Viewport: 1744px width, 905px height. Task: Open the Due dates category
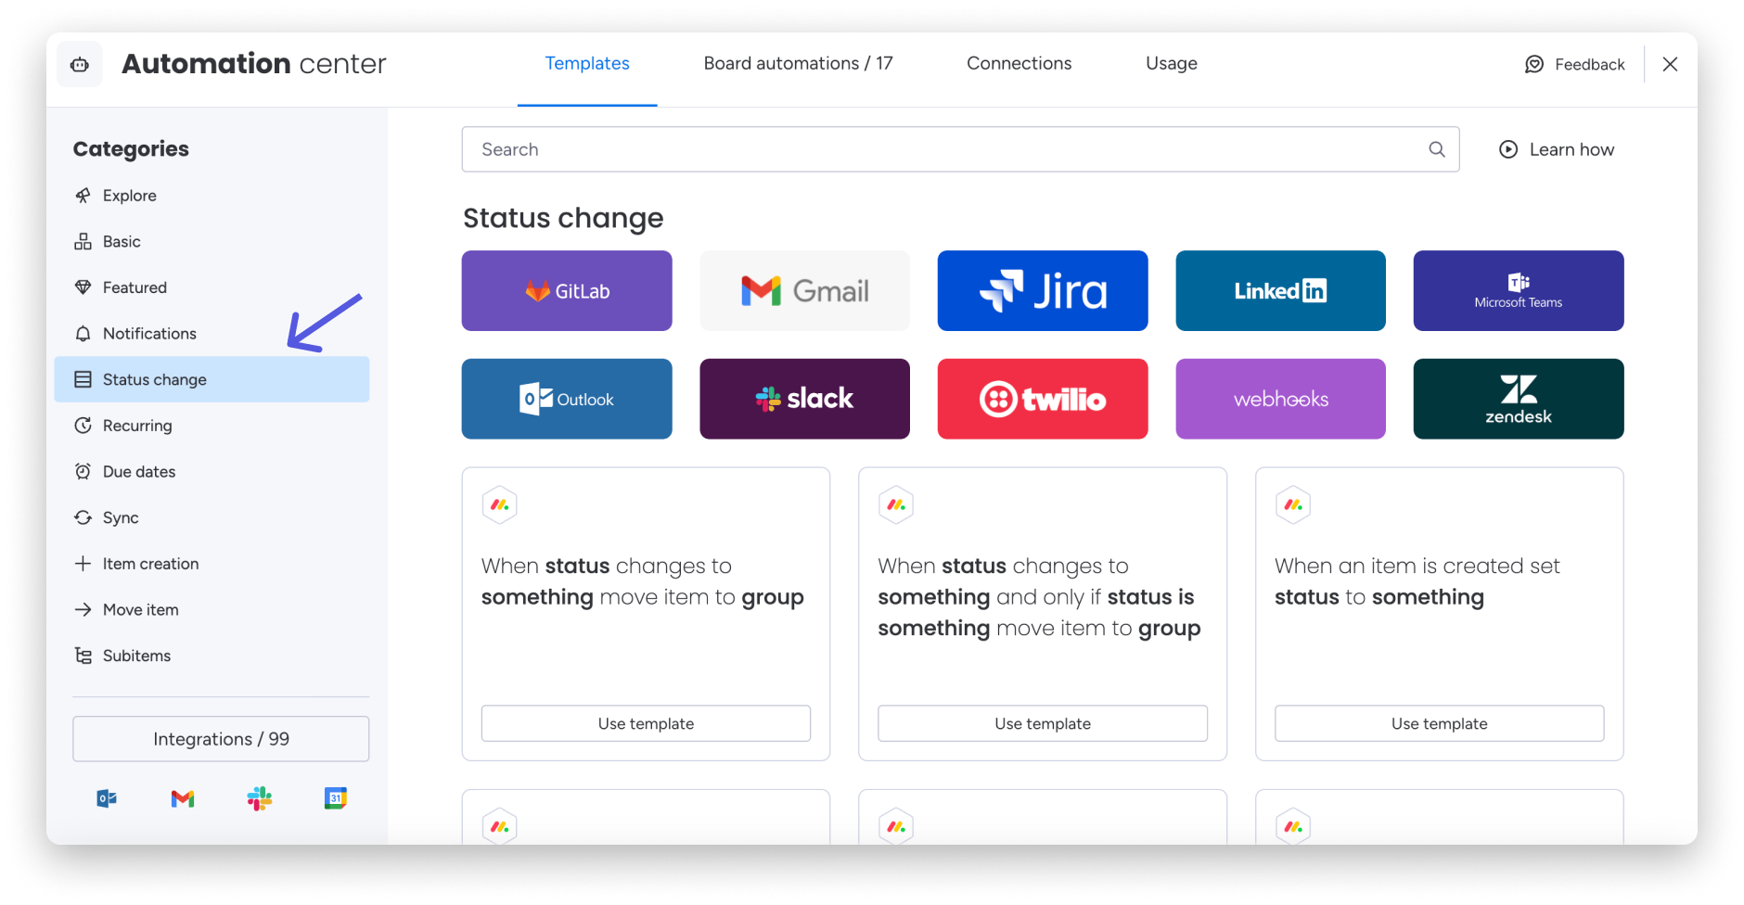[x=136, y=471]
